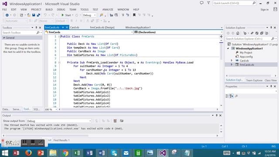Click the Save All toolbar icon

point(38,15)
